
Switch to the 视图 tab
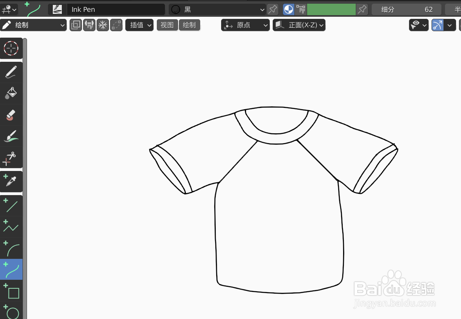[x=167, y=25]
